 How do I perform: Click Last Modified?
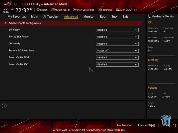pyautogui.click(x=125, y=125)
